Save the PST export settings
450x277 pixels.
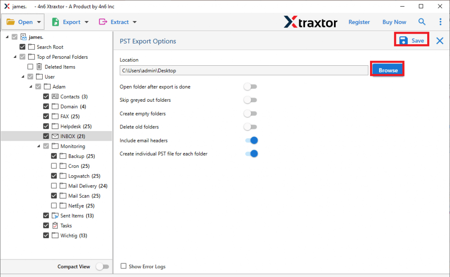(x=411, y=40)
